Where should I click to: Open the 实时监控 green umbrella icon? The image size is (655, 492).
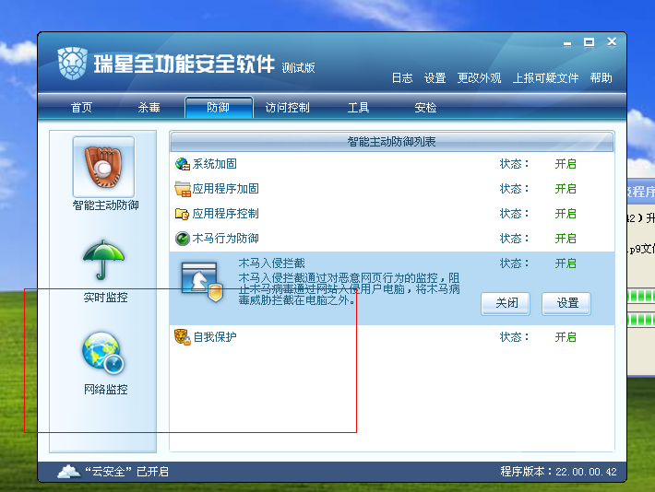(x=103, y=260)
